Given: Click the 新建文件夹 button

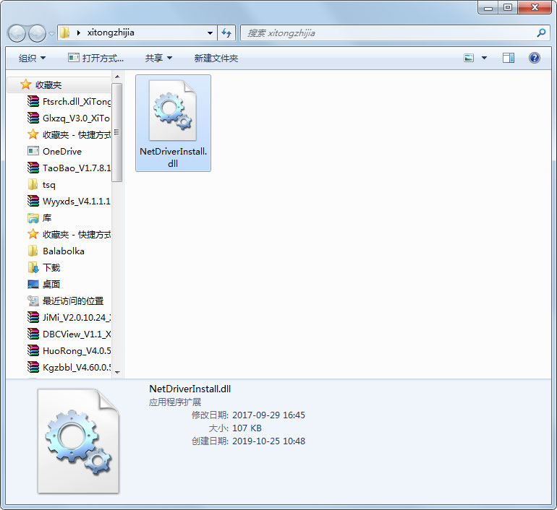Looking at the screenshot, I should [216, 58].
